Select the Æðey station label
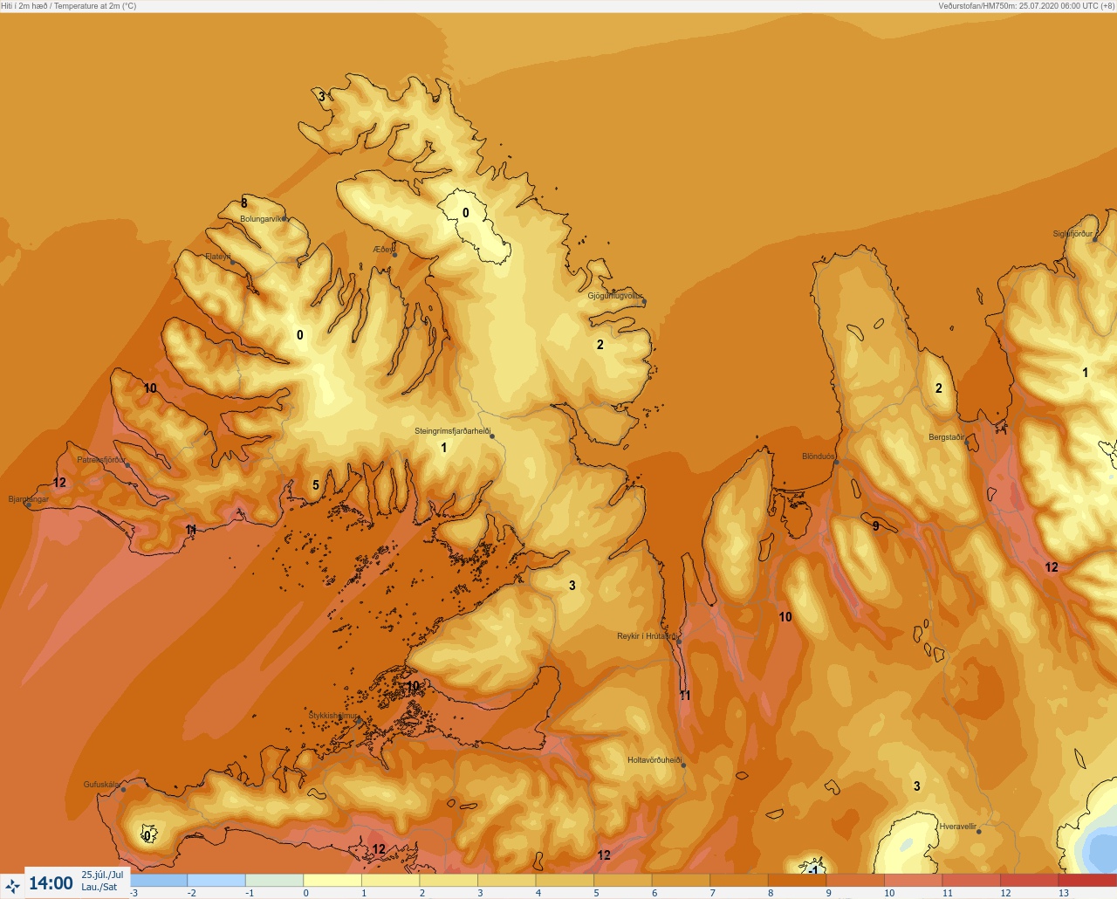Viewport: 1117px width, 899px height. tap(382, 250)
